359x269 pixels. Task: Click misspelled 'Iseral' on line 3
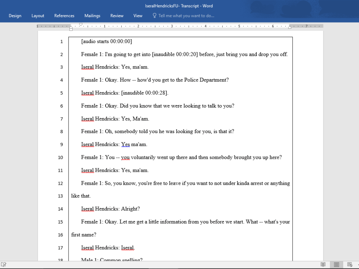coord(88,67)
